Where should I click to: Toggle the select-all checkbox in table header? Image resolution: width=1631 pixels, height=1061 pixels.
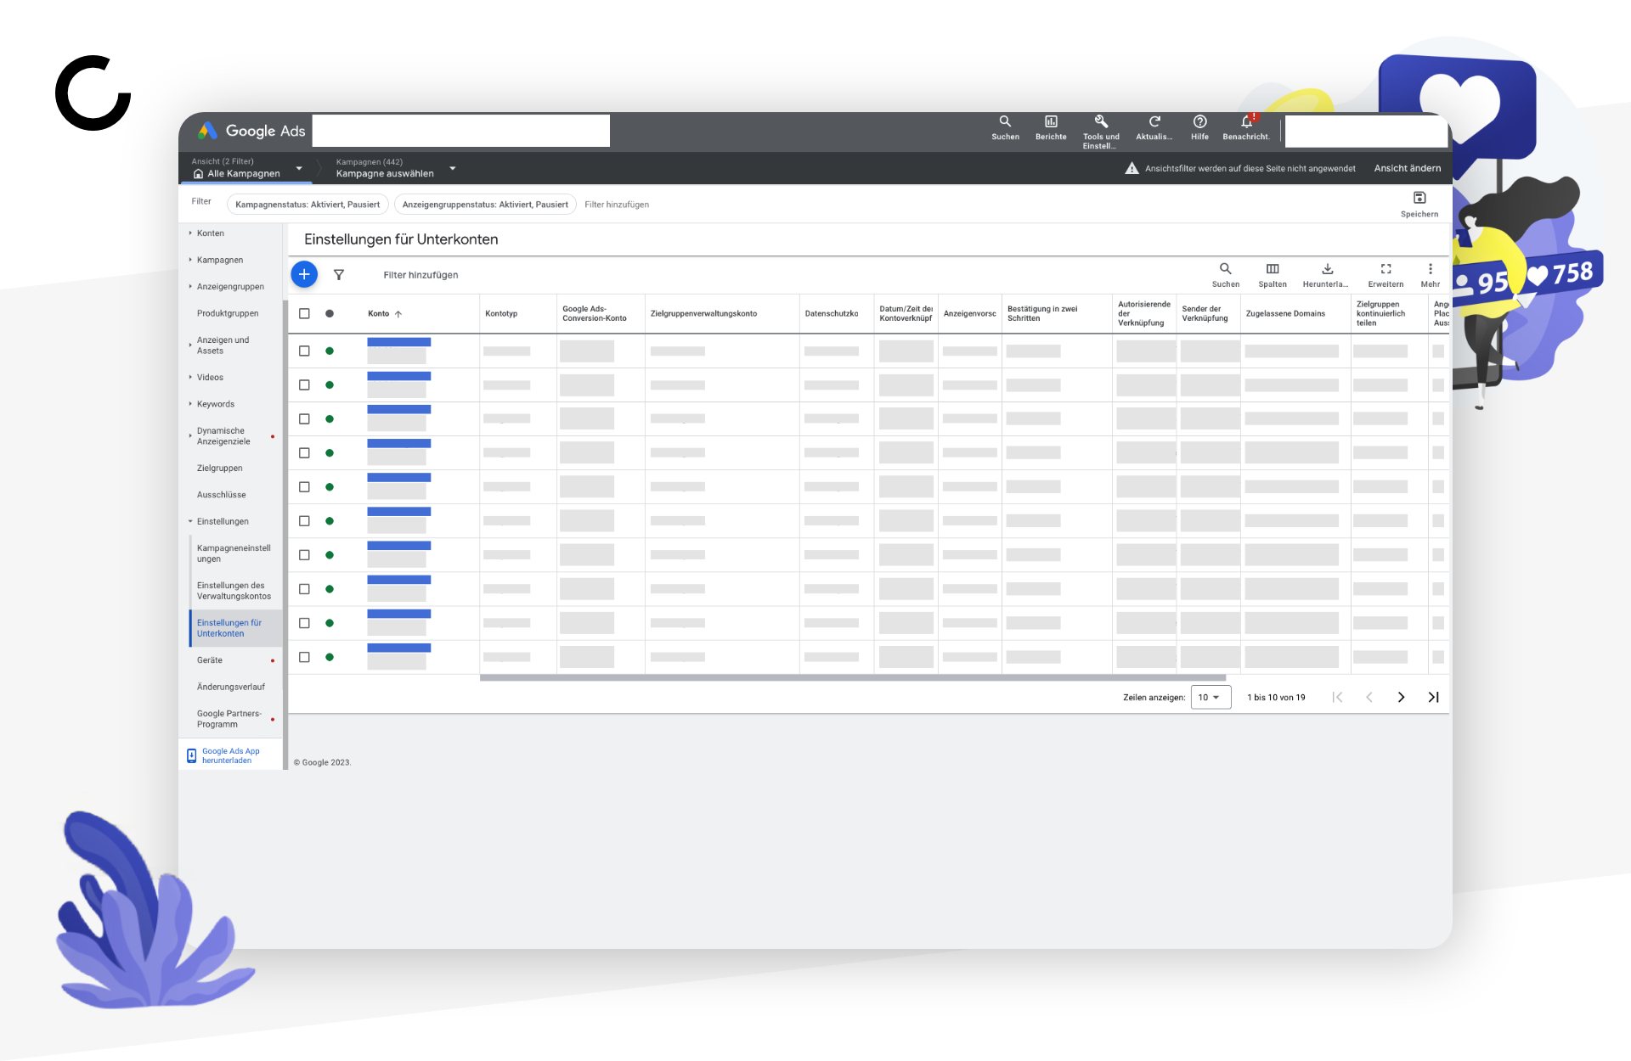click(304, 314)
